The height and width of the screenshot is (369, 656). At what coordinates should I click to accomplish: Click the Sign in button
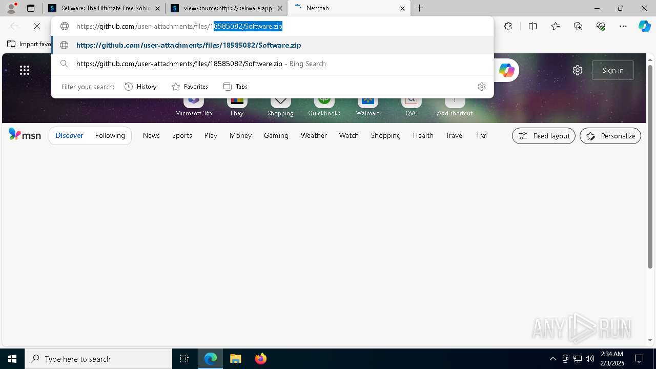(613, 70)
